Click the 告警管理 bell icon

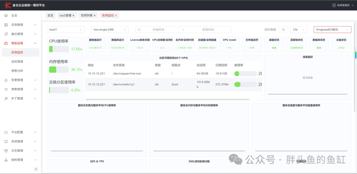point(6,80)
